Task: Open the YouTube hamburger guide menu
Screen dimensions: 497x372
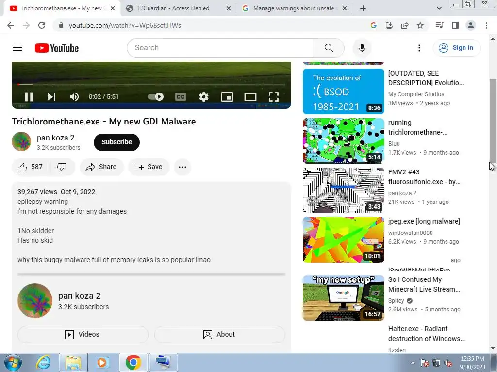Action: point(17,48)
